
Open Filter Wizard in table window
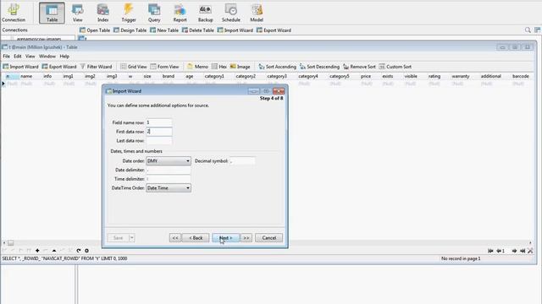click(96, 67)
